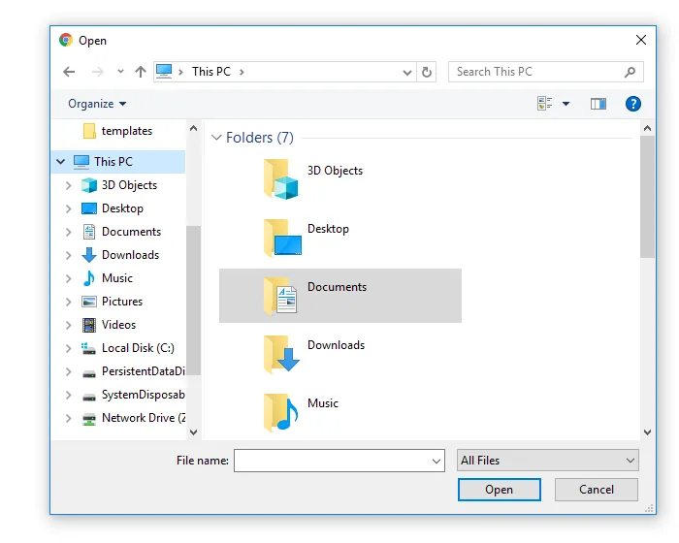Select 3D Objects in sidebar

pos(119,185)
